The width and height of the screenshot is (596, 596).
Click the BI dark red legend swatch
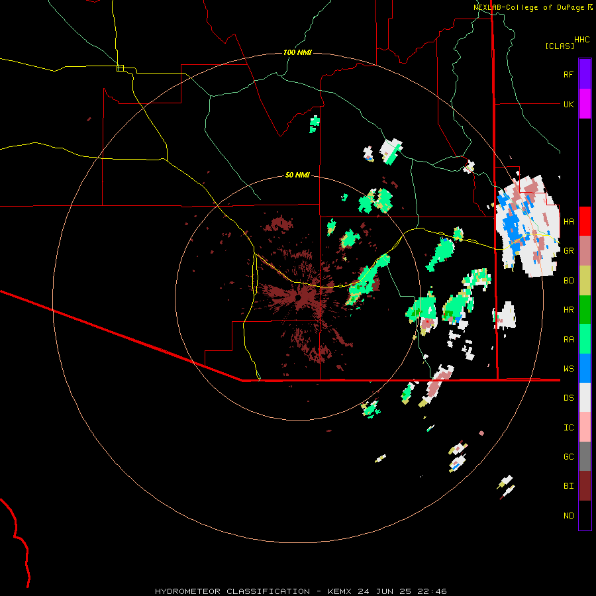click(x=585, y=486)
